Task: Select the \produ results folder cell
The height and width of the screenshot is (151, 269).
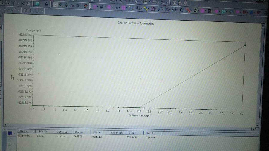Action: (151, 138)
